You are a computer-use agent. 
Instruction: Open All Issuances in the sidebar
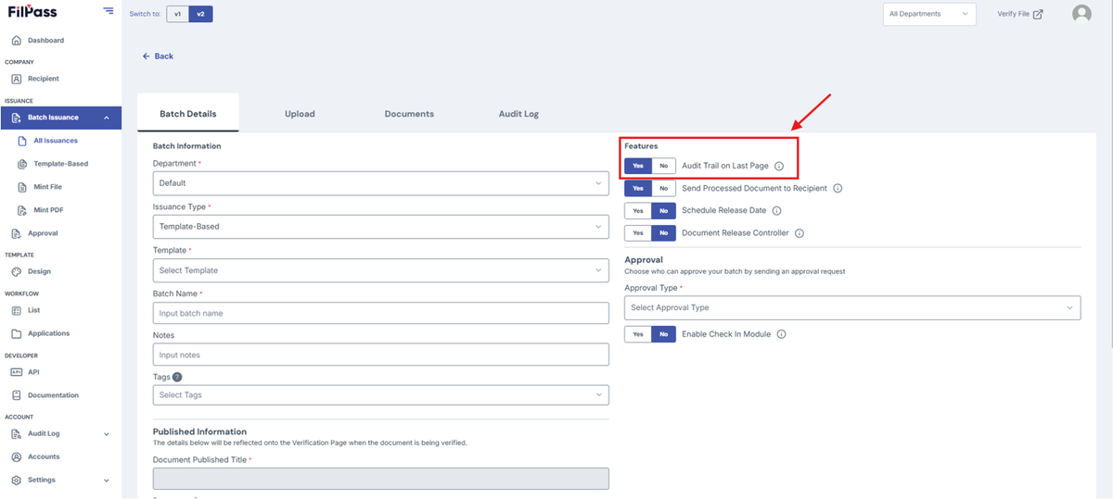click(x=56, y=141)
